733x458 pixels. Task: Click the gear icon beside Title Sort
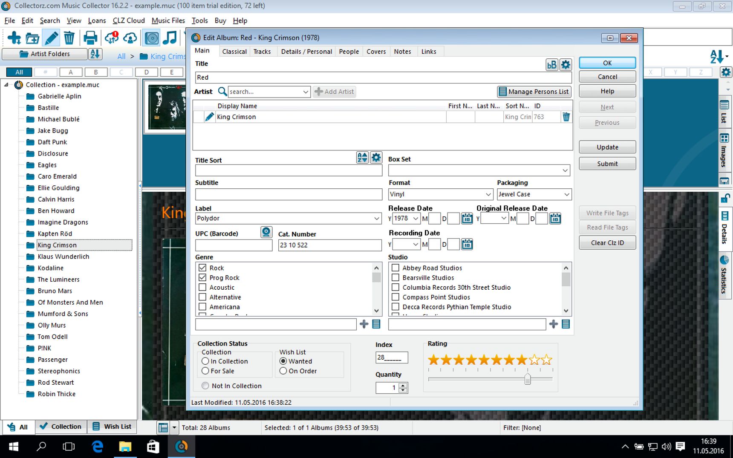coord(376,158)
